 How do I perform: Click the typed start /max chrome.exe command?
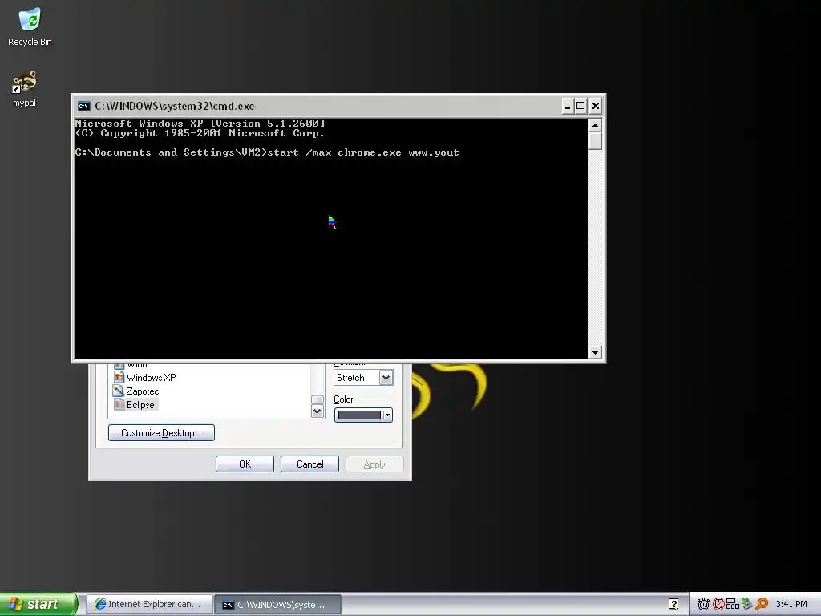click(x=363, y=152)
